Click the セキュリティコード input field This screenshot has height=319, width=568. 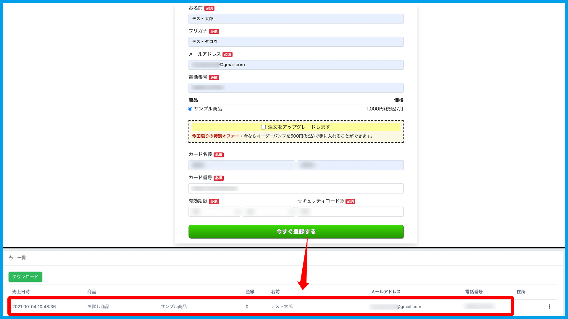[x=350, y=211]
